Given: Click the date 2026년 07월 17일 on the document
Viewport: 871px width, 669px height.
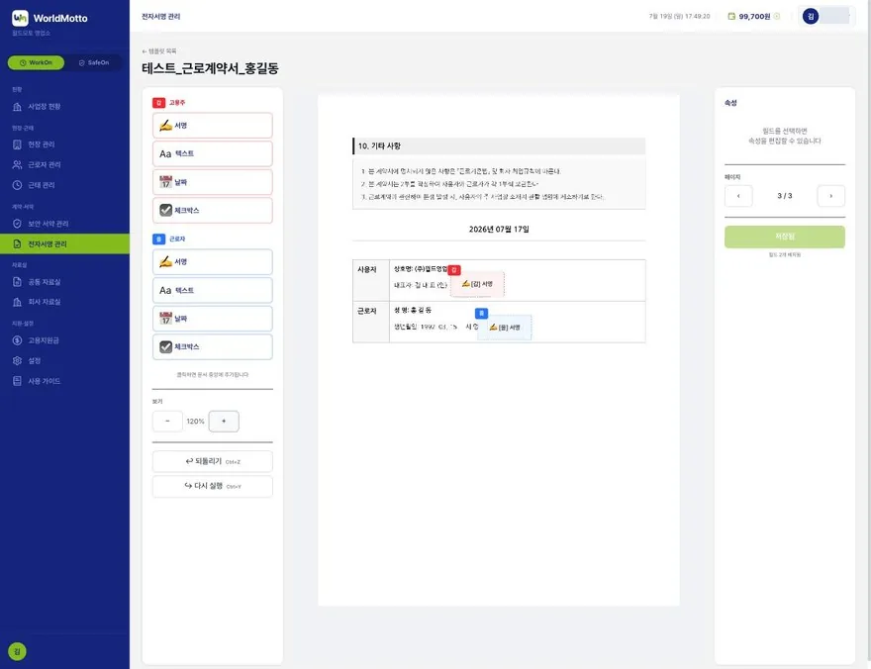Looking at the screenshot, I should [x=499, y=230].
